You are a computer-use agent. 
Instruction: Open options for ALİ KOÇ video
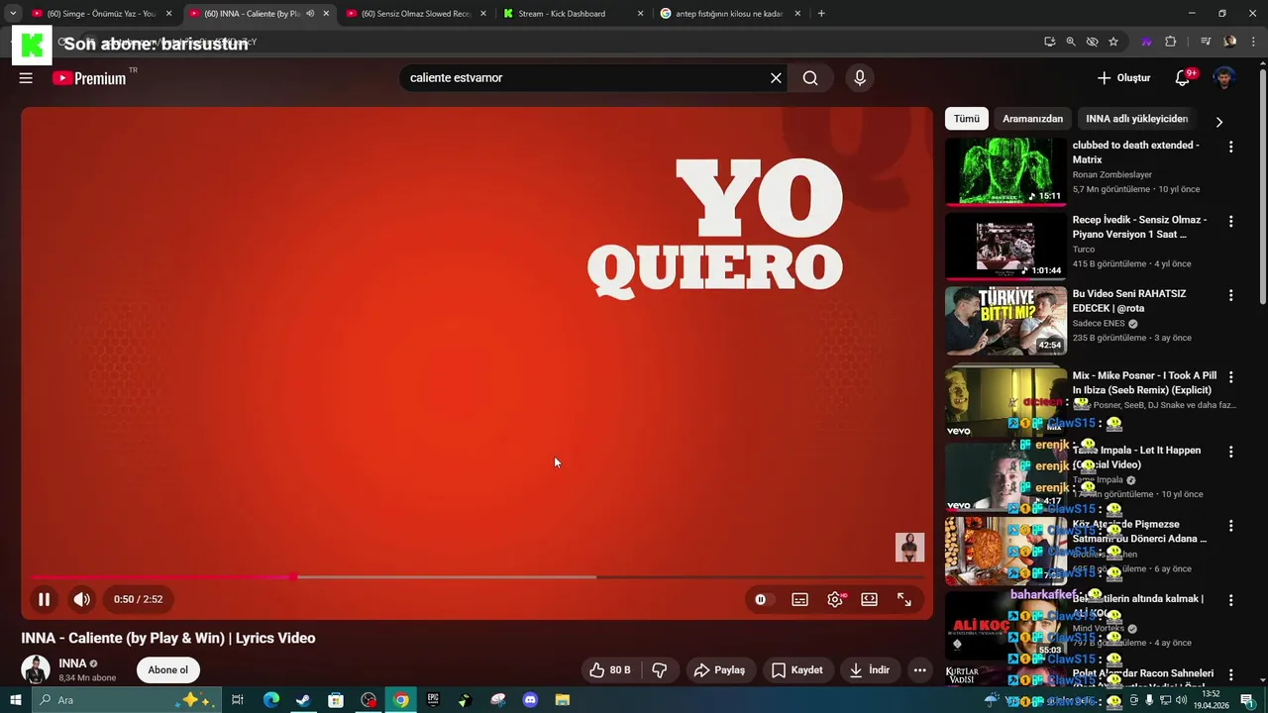(x=1231, y=600)
